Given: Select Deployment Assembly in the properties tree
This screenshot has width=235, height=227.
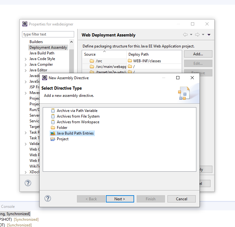Looking at the screenshot, I should [48, 47].
